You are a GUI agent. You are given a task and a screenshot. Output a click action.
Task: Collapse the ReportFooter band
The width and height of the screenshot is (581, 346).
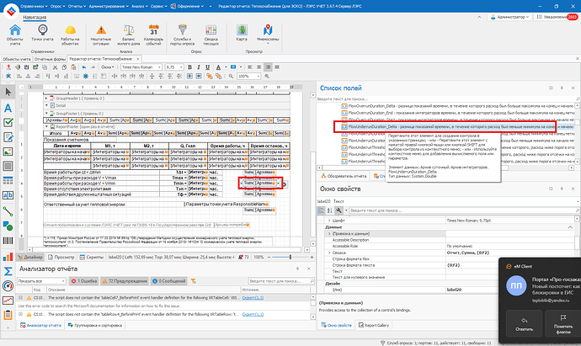(46, 126)
